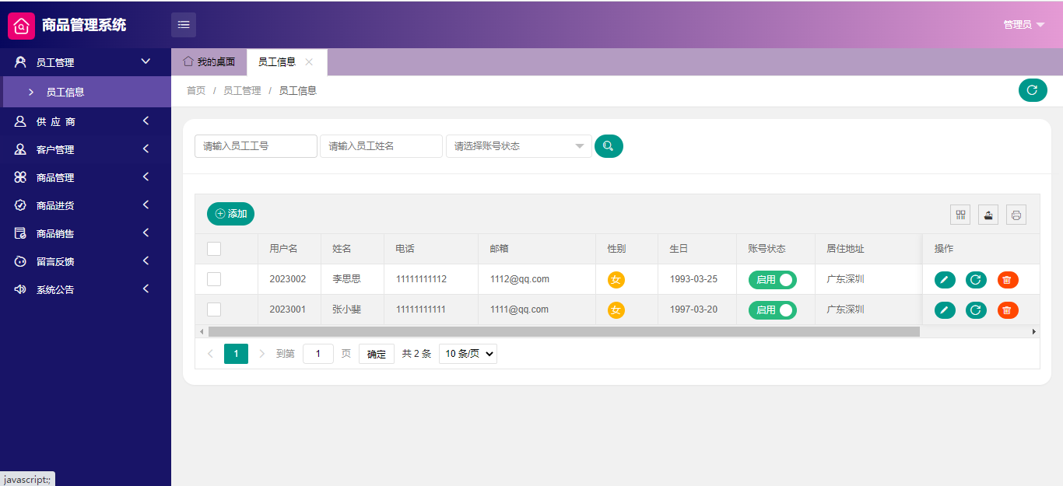Click the 添加 button
The height and width of the screenshot is (486, 1063).
(x=230, y=214)
